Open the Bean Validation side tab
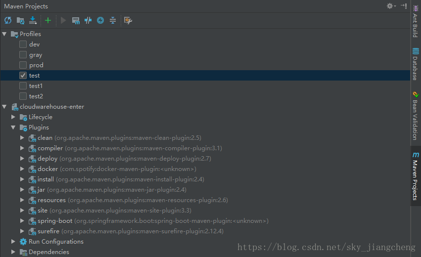 coord(416,116)
